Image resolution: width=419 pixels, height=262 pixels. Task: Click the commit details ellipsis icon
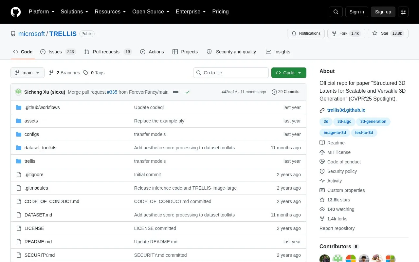pyautogui.click(x=176, y=92)
